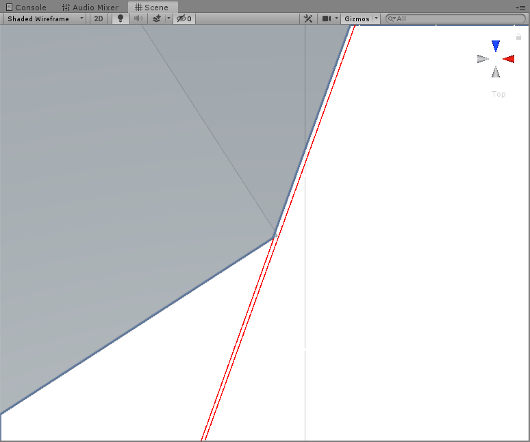
Task: Expand the Gizmos dropdown arrow
Action: click(x=376, y=19)
